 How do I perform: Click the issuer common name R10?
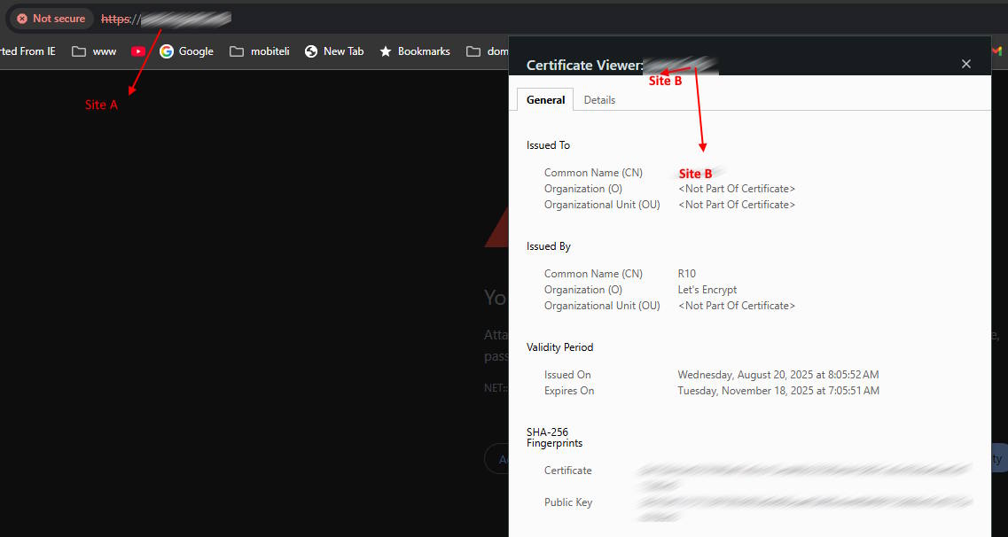686,274
